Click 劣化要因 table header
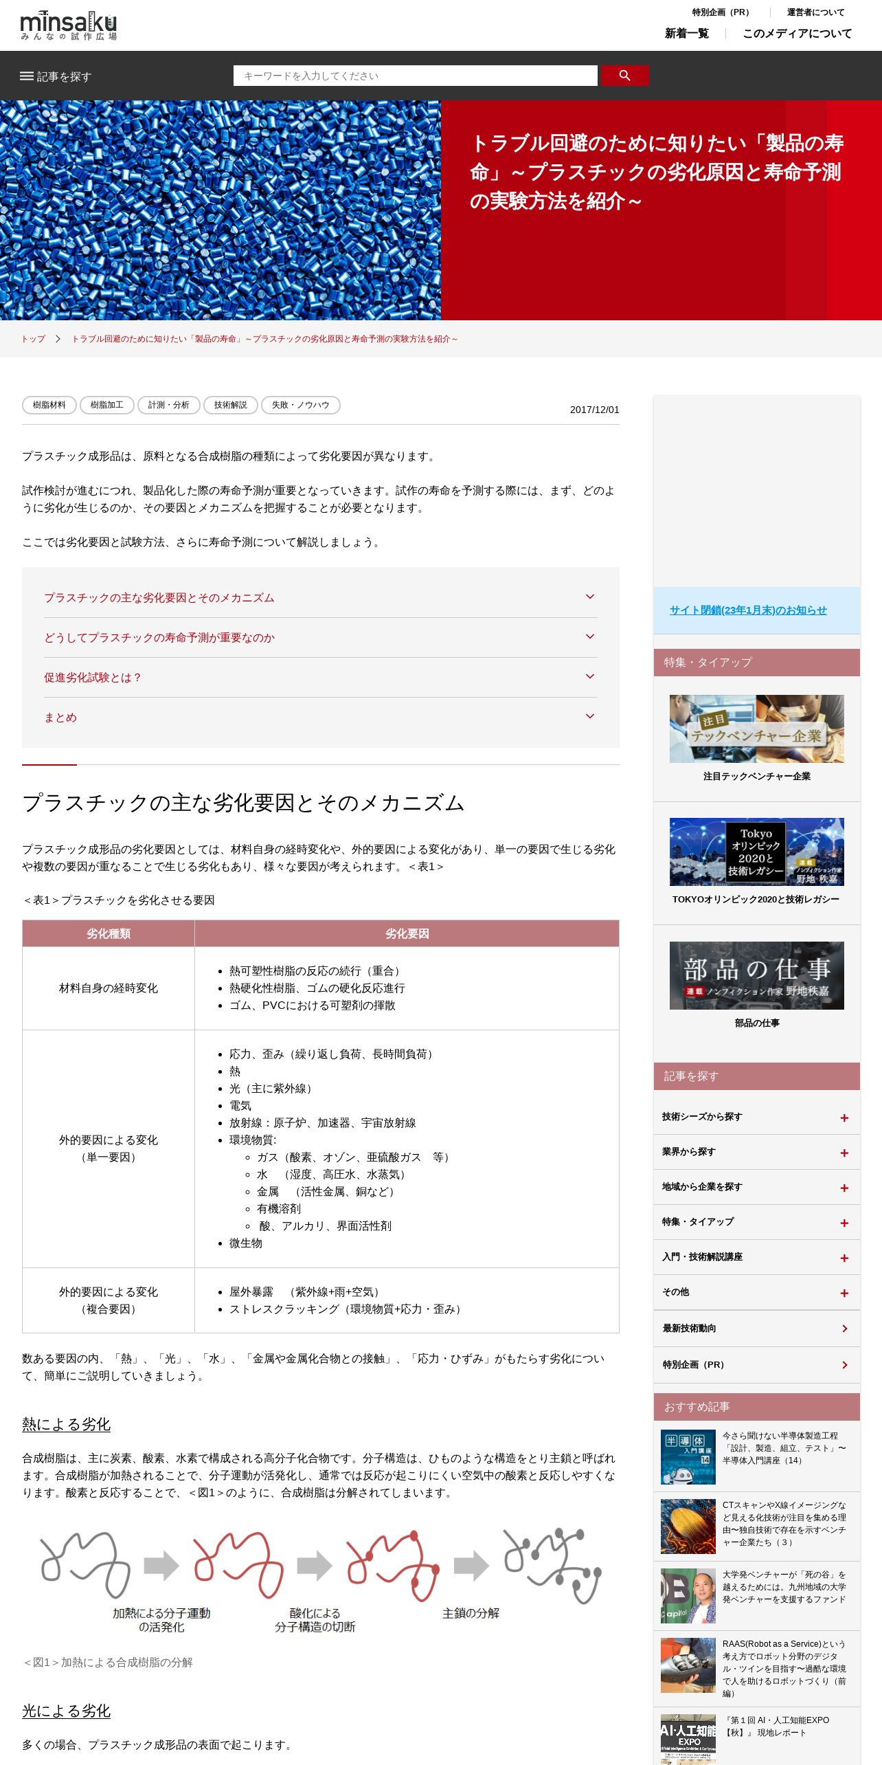This screenshot has width=882, height=1765. tap(407, 933)
